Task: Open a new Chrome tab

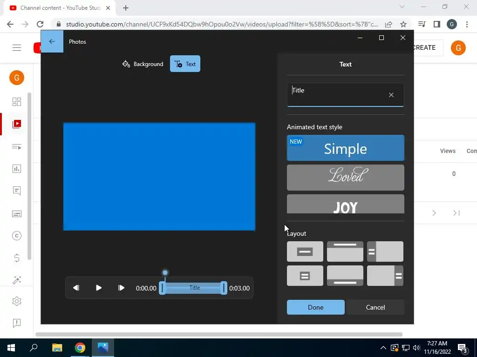Action: coord(126,8)
